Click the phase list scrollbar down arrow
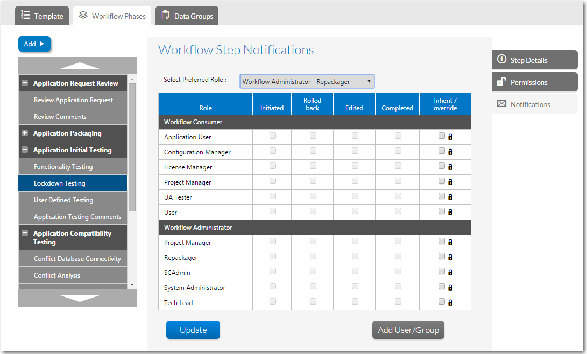587x354 pixels. point(132,284)
